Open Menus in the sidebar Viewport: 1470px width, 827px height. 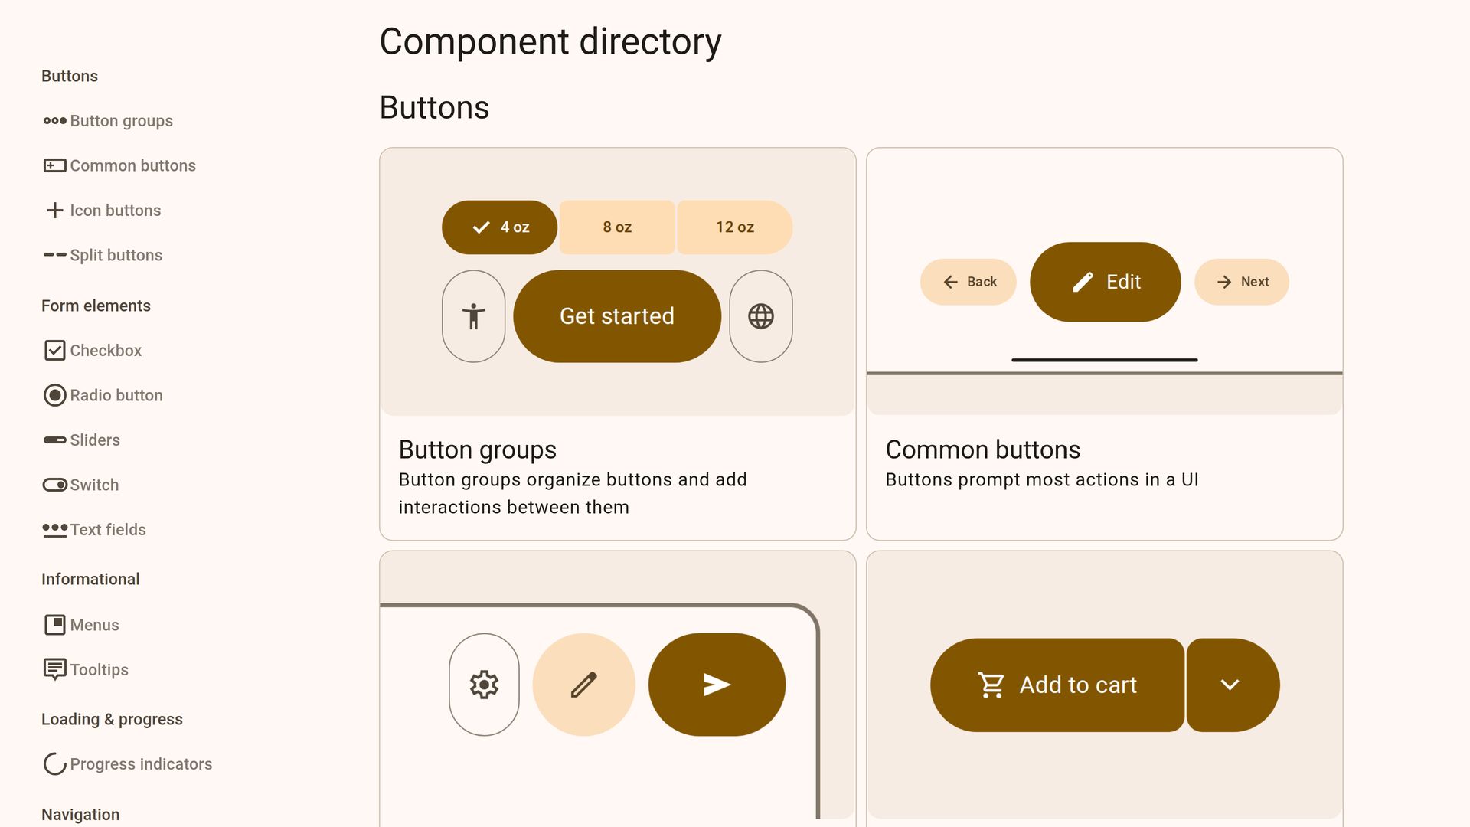[94, 625]
